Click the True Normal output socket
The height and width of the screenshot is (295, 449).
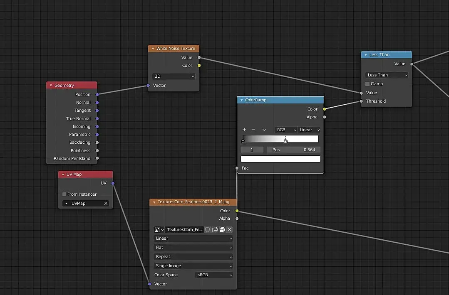coord(97,119)
